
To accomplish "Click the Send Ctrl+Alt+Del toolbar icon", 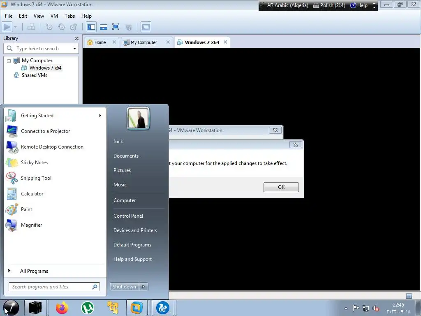I will (31, 27).
